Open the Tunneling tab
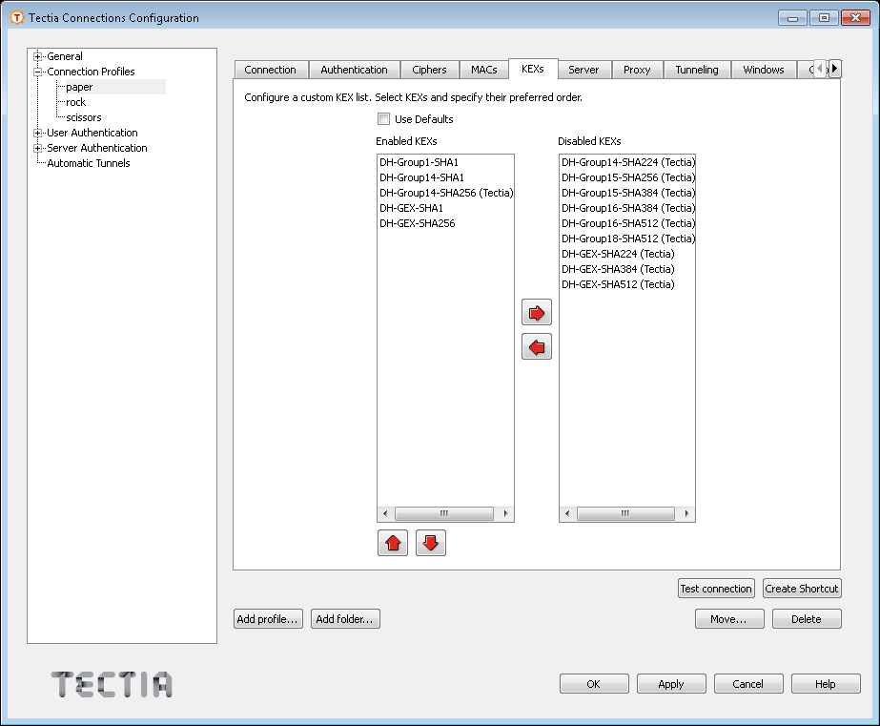The width and height of the screenshot is (880, 726). [699, 70]
